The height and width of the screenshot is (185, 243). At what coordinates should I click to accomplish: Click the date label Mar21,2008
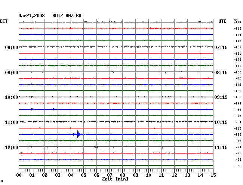pyautogui.click(x=31, y=16)
